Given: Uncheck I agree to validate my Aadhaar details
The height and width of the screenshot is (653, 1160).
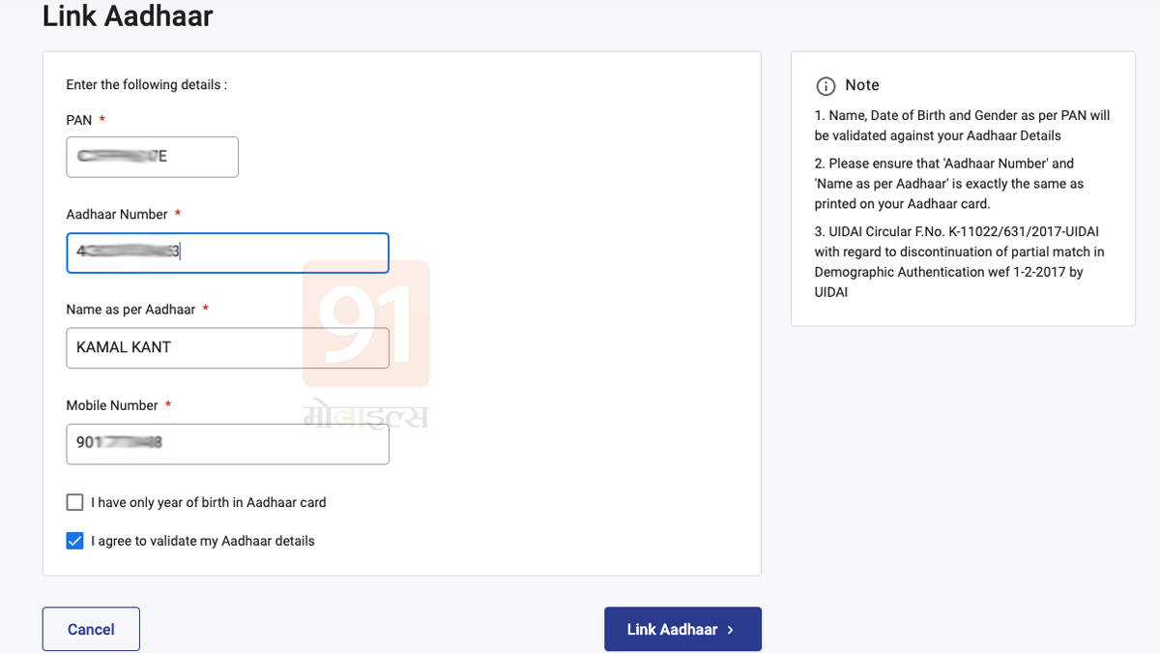Looking at the screenshot, I should click(x=74, y=540).
